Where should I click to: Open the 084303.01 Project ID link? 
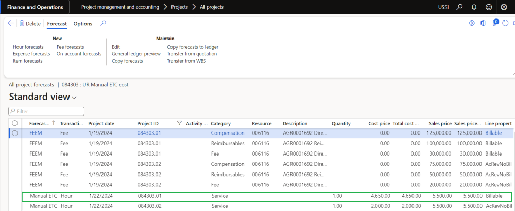pos(148,133)
